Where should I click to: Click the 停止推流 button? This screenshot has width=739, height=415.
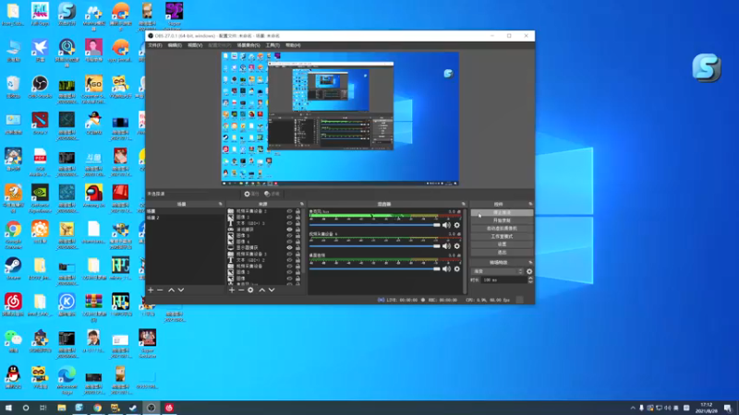tap(502, 213)
